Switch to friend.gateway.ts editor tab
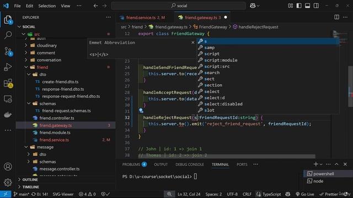 tap(202, 18)
